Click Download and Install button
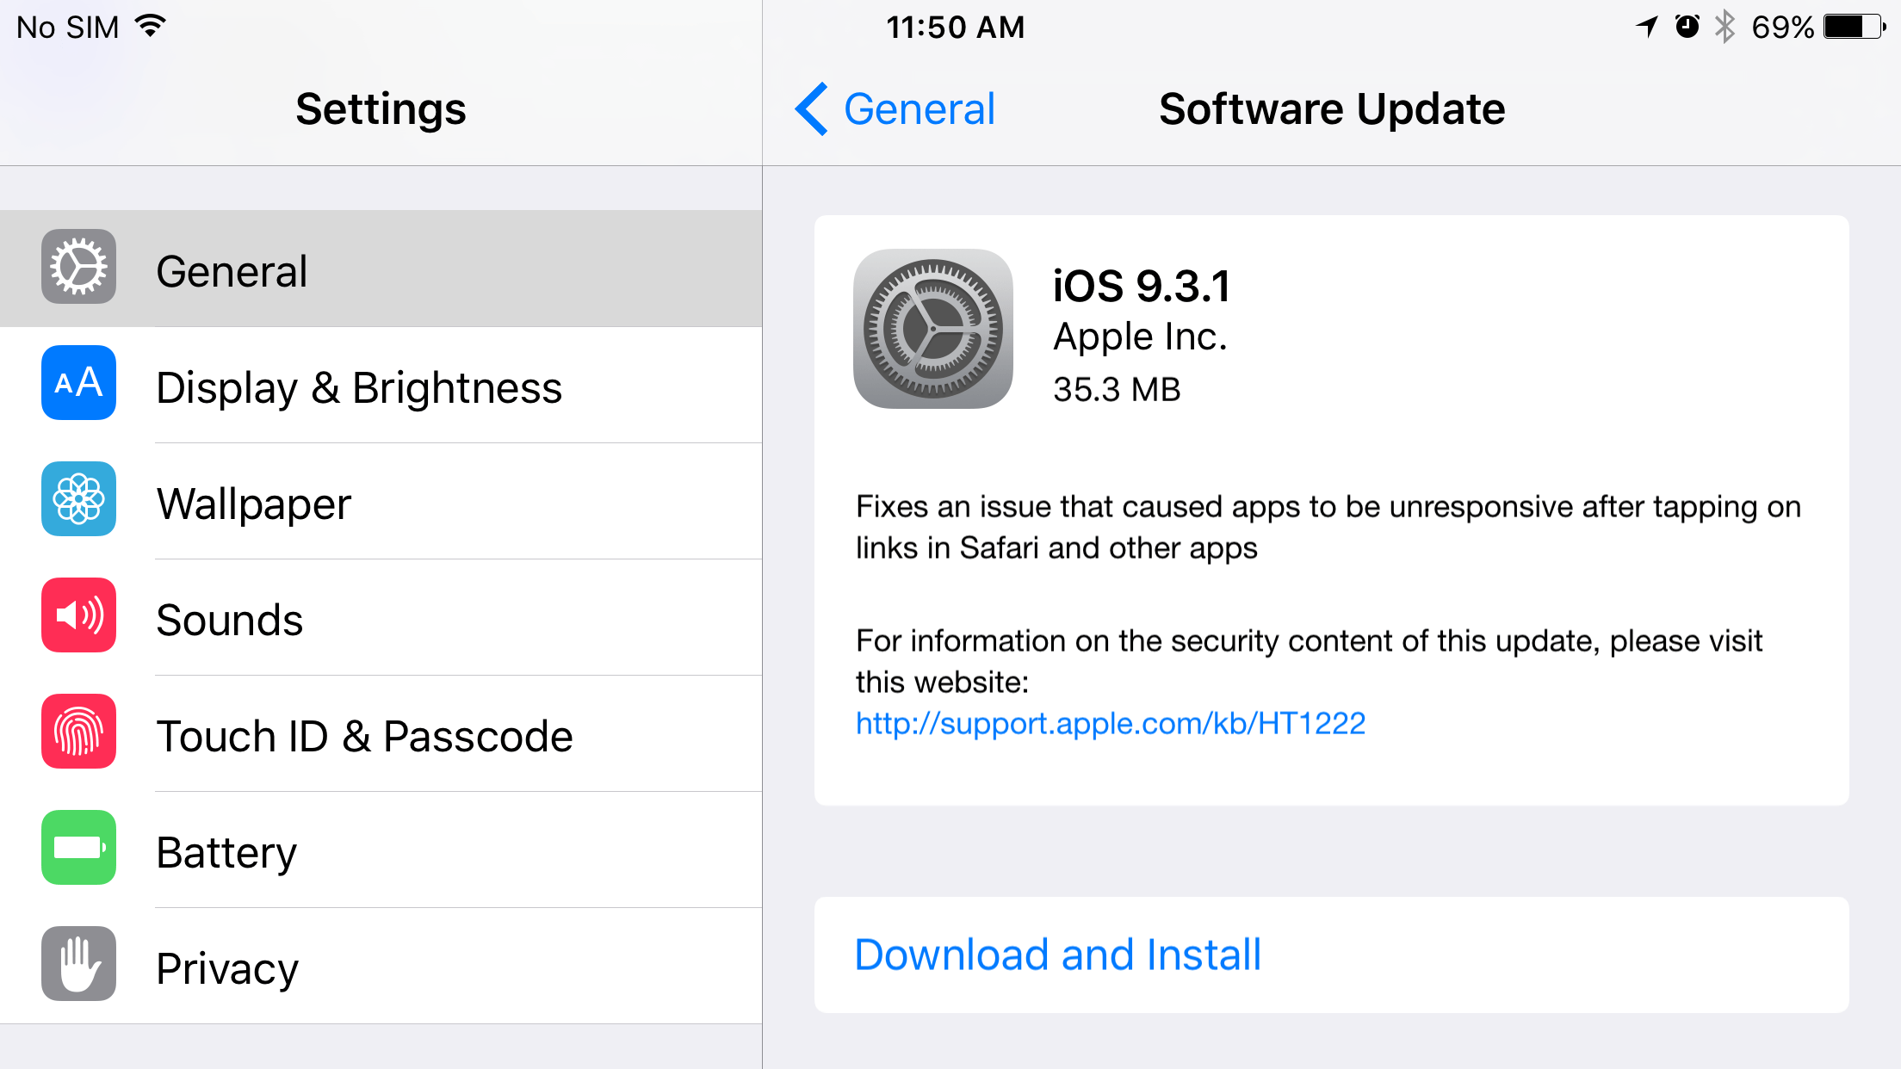1901x1069 pixels. pyautogui.click(x=1055, y=955)
